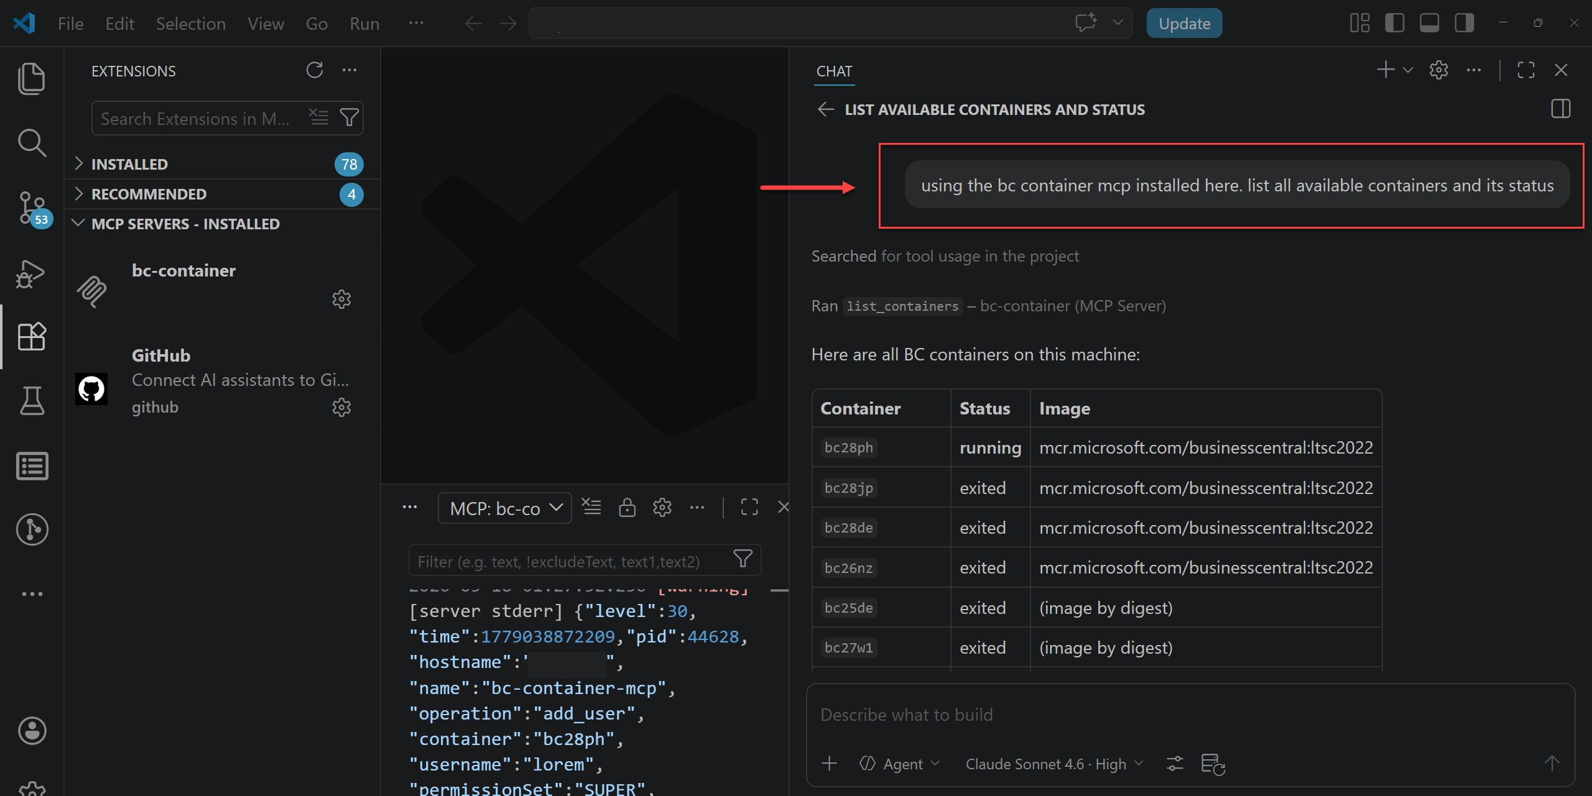Maximize the chat panel
Viewport: 1592px width, 796px height.
click(1526, 70)
